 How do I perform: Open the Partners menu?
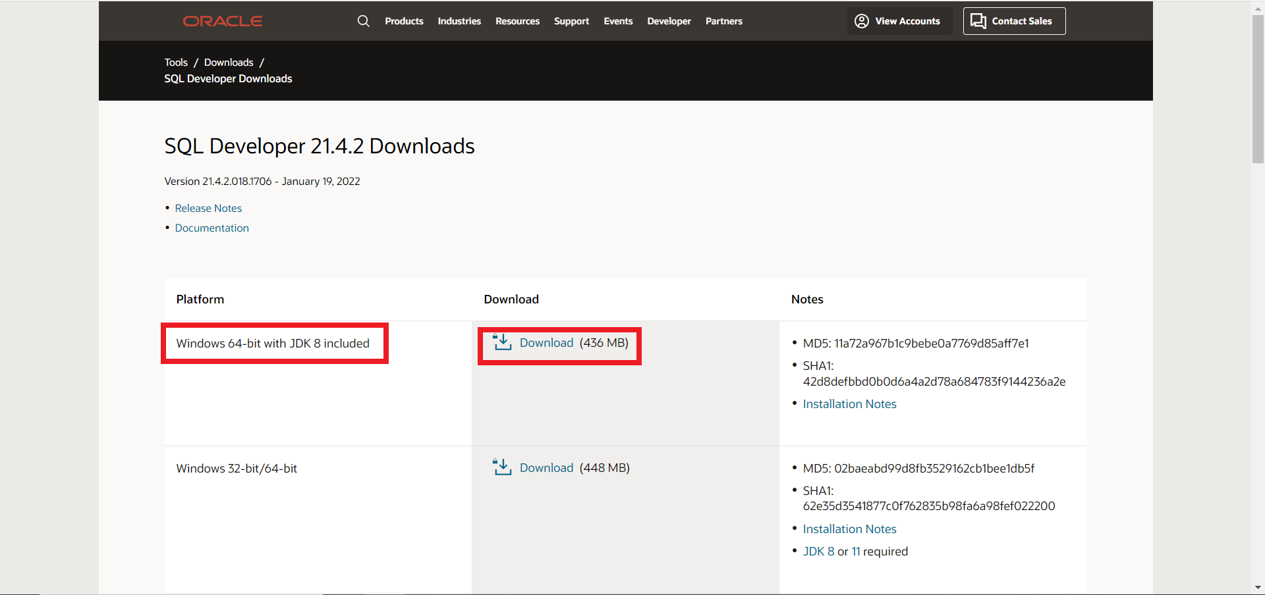723,21
